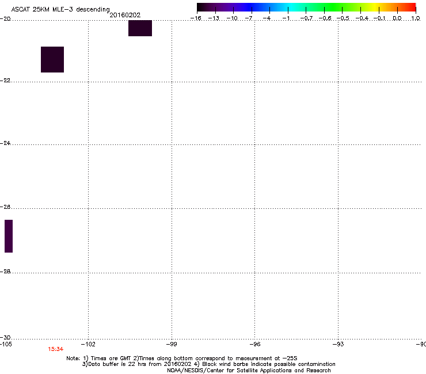The height and width of the screenshot is (374, 426).
Task: Pick the green section of the color bar
Action: tap(334, 7)
